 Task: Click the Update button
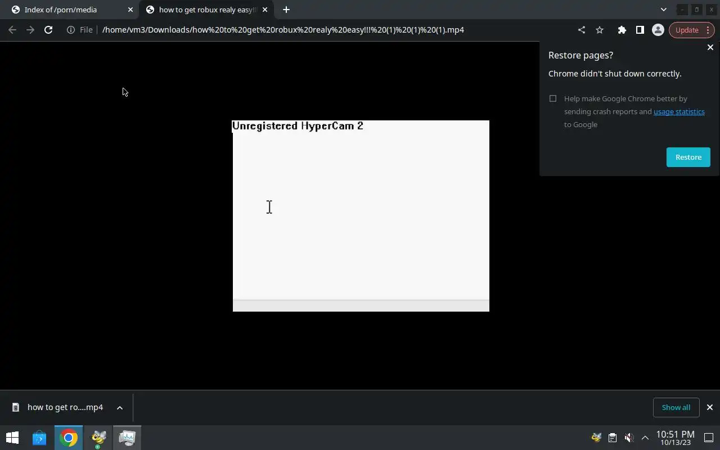pos(687,30)
